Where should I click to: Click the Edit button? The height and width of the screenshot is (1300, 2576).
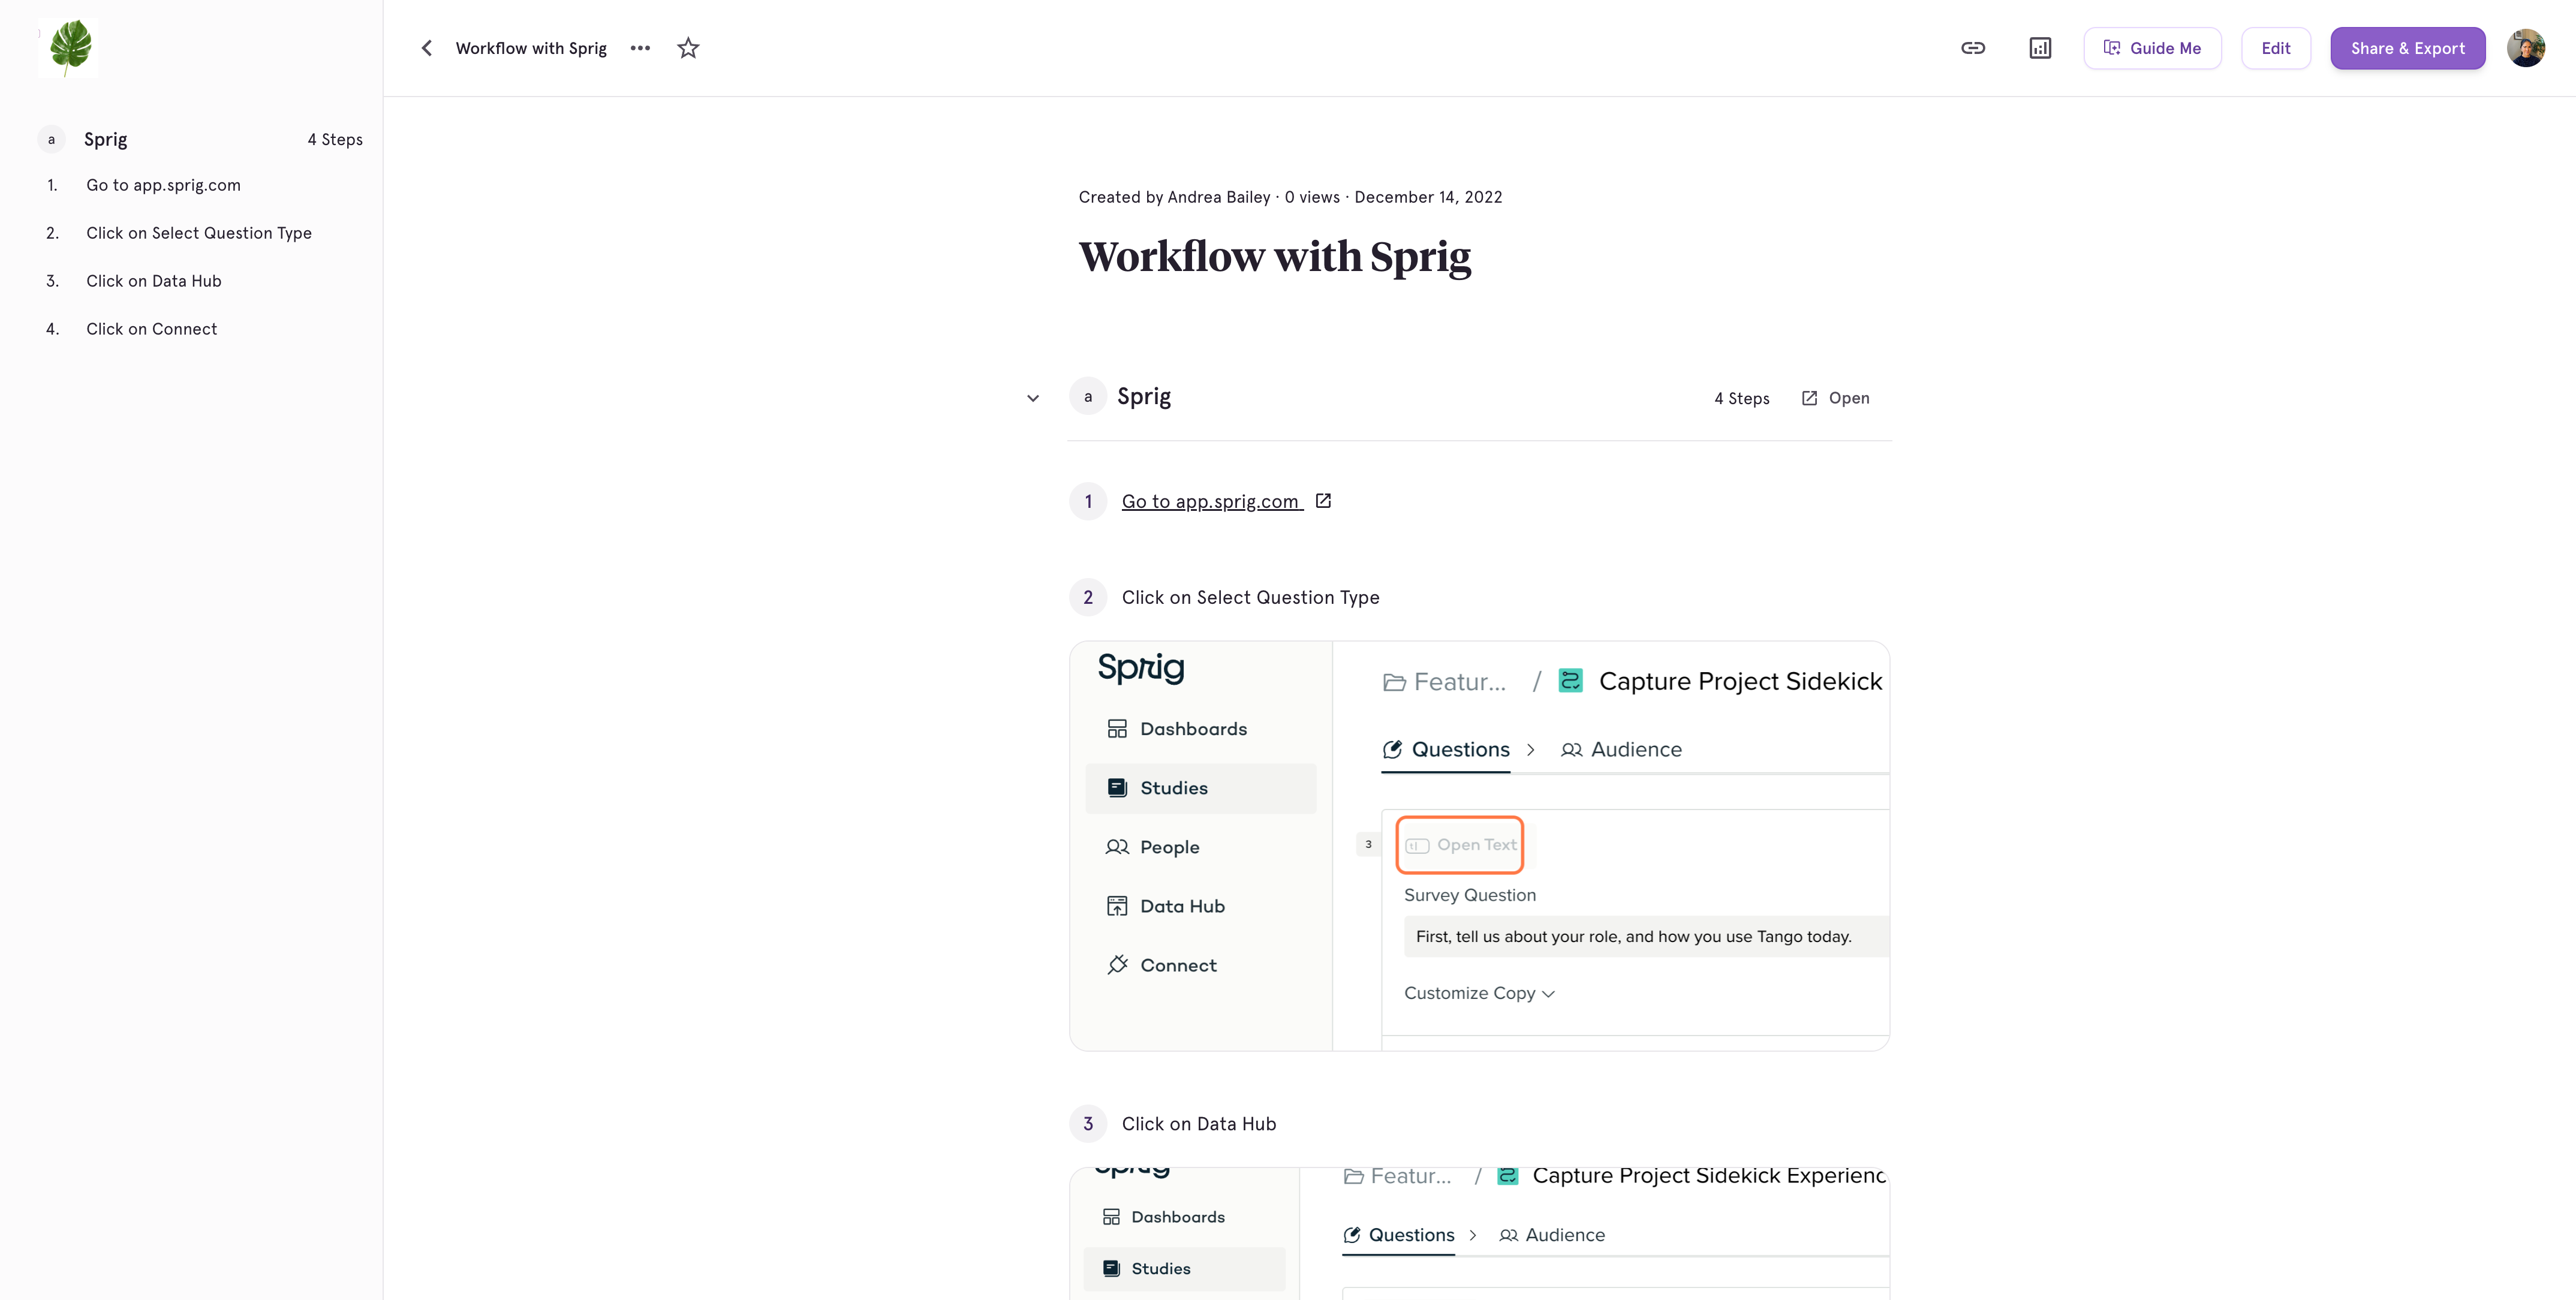coord(2275,48)
